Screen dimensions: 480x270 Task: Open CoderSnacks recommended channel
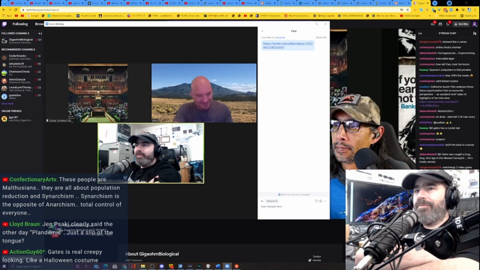21,57
